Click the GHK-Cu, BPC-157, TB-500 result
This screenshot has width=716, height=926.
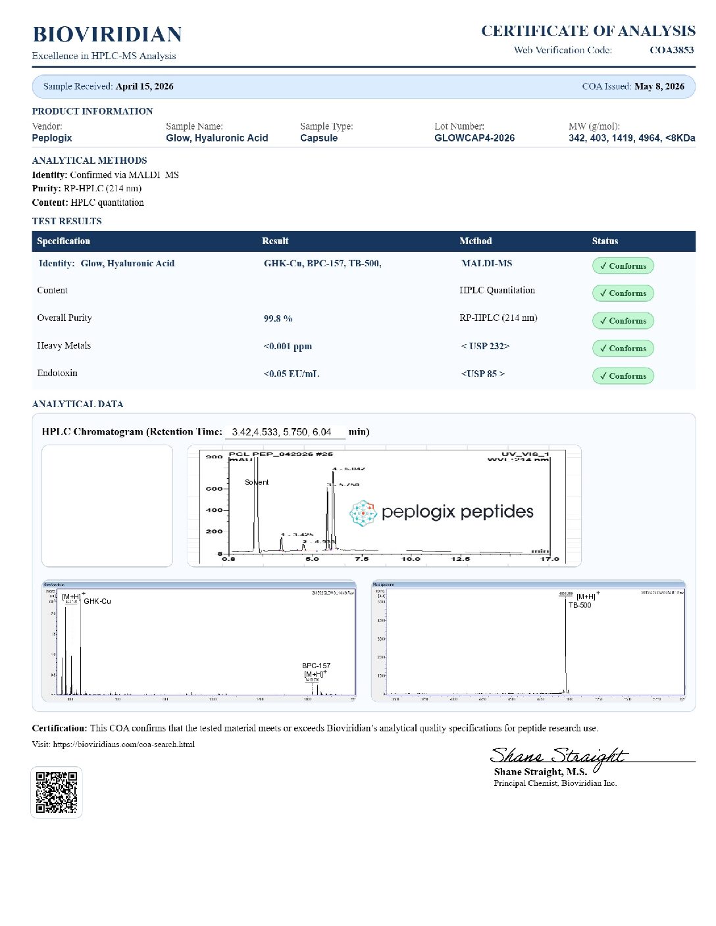click(322, 264)
